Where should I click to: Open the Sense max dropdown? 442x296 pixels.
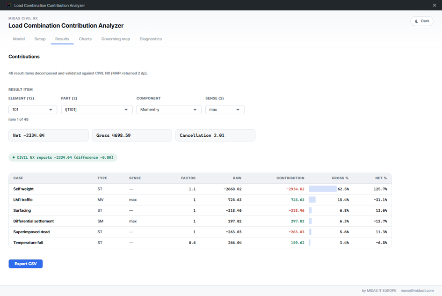(x=225, y=110)
